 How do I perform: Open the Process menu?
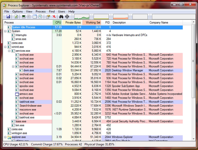pos(41,12)
